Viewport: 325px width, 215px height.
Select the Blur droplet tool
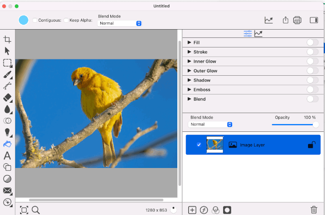point(7,109)
